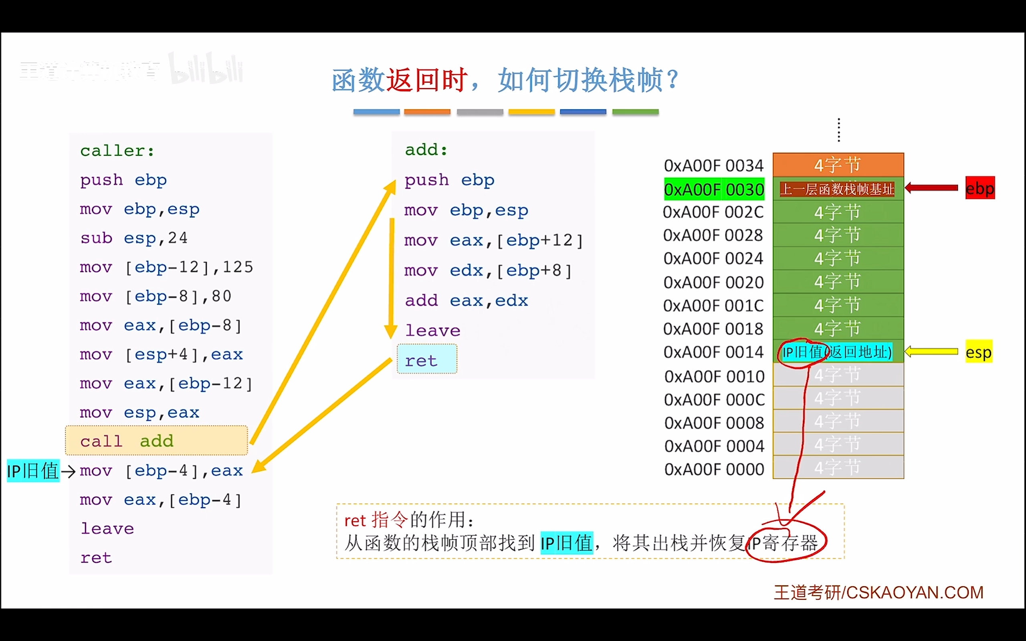This screenshot has height=641, width=1026.
Task: Click the 上一层函数栈帧基址 stack cell
Action: click(837, 189)
